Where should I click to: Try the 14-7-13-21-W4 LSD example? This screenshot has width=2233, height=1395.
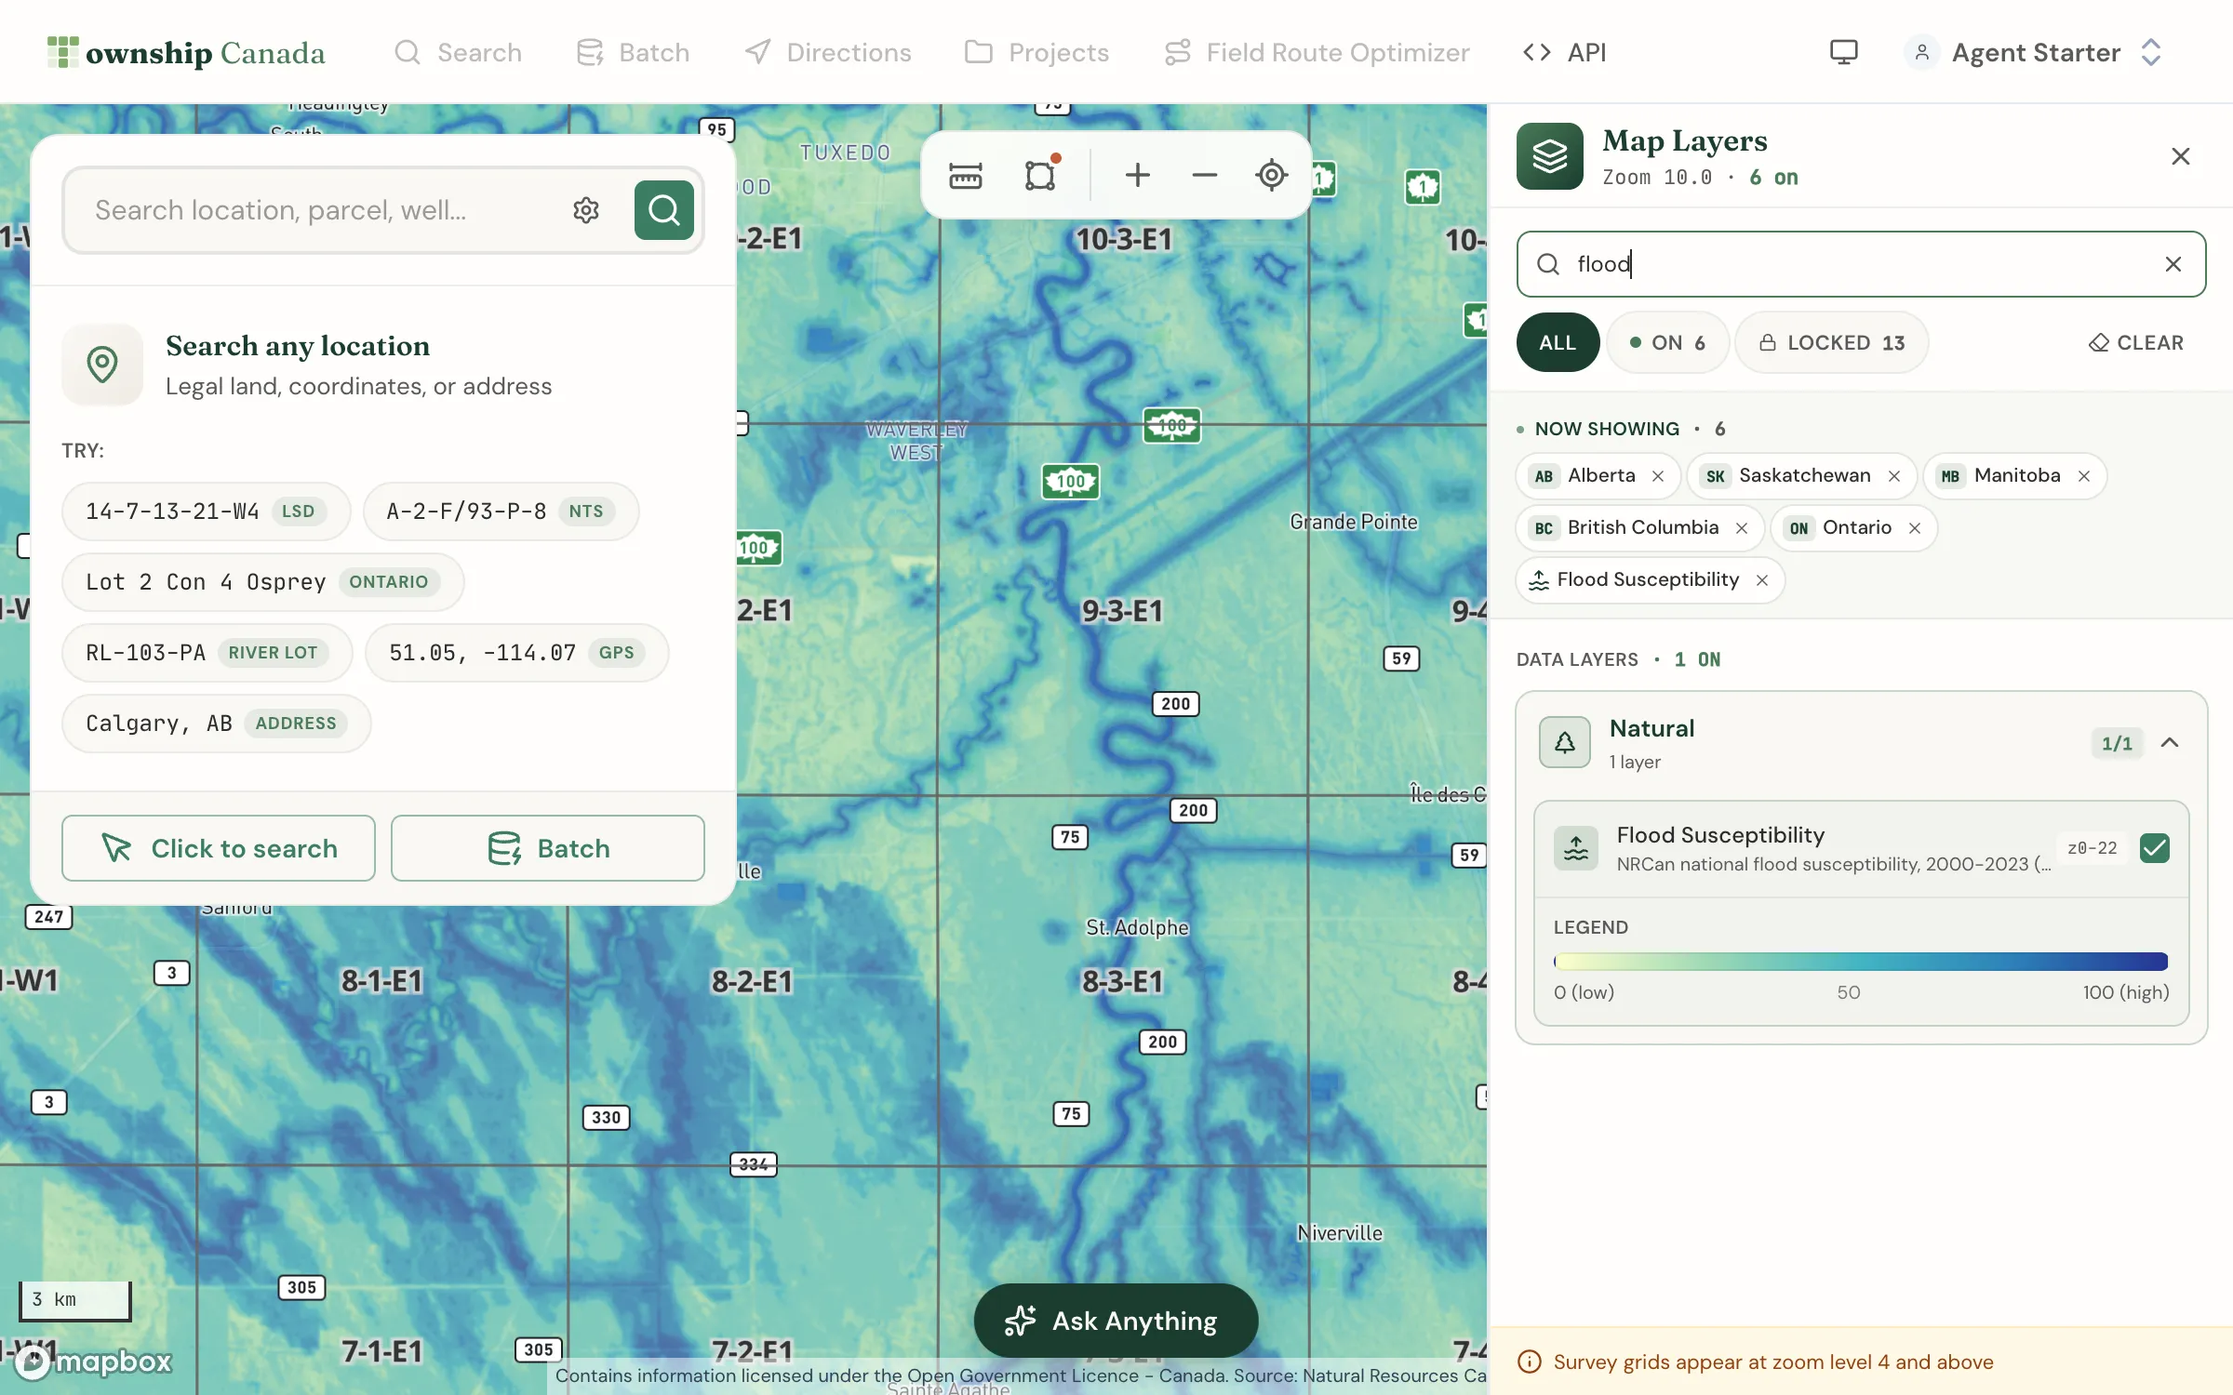206,511
